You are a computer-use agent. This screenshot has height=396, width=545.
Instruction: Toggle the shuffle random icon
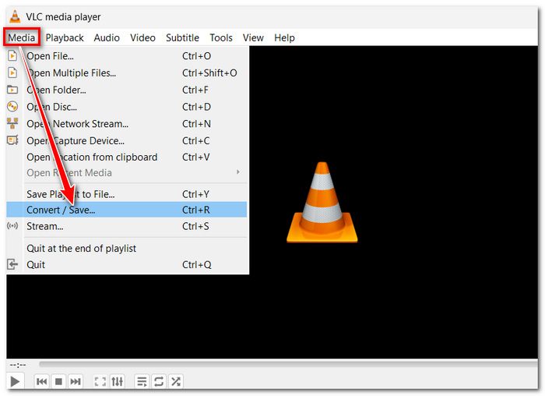coord(176,382)
